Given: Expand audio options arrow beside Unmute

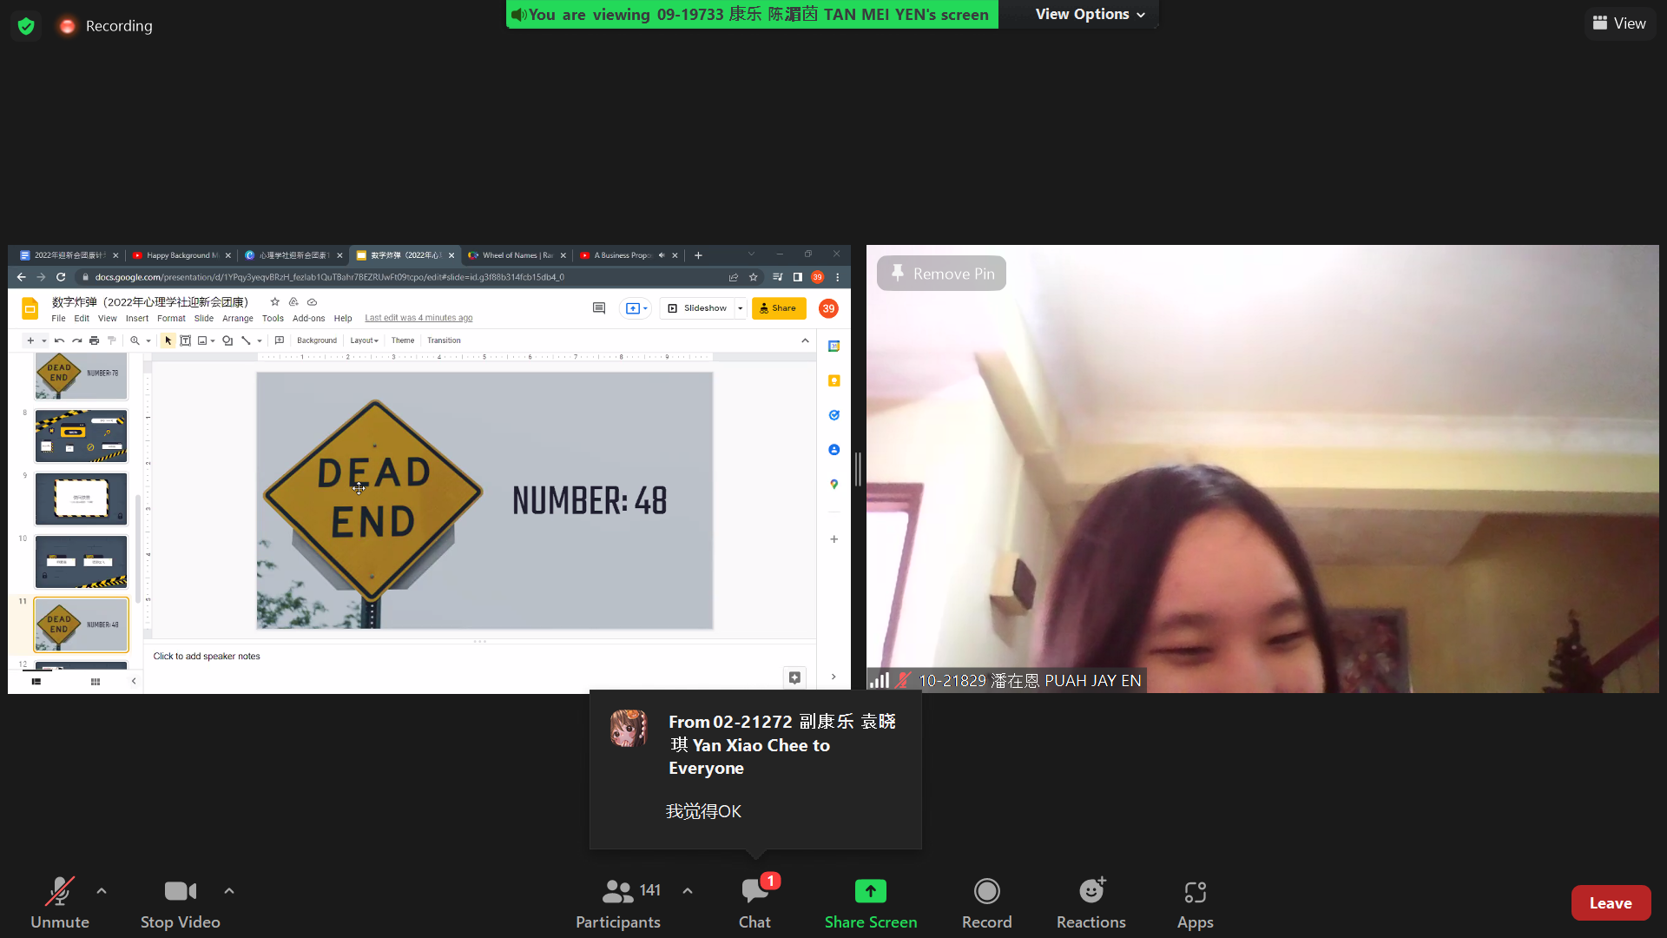Looking at the screenshot, I should (x=102, y=891).
